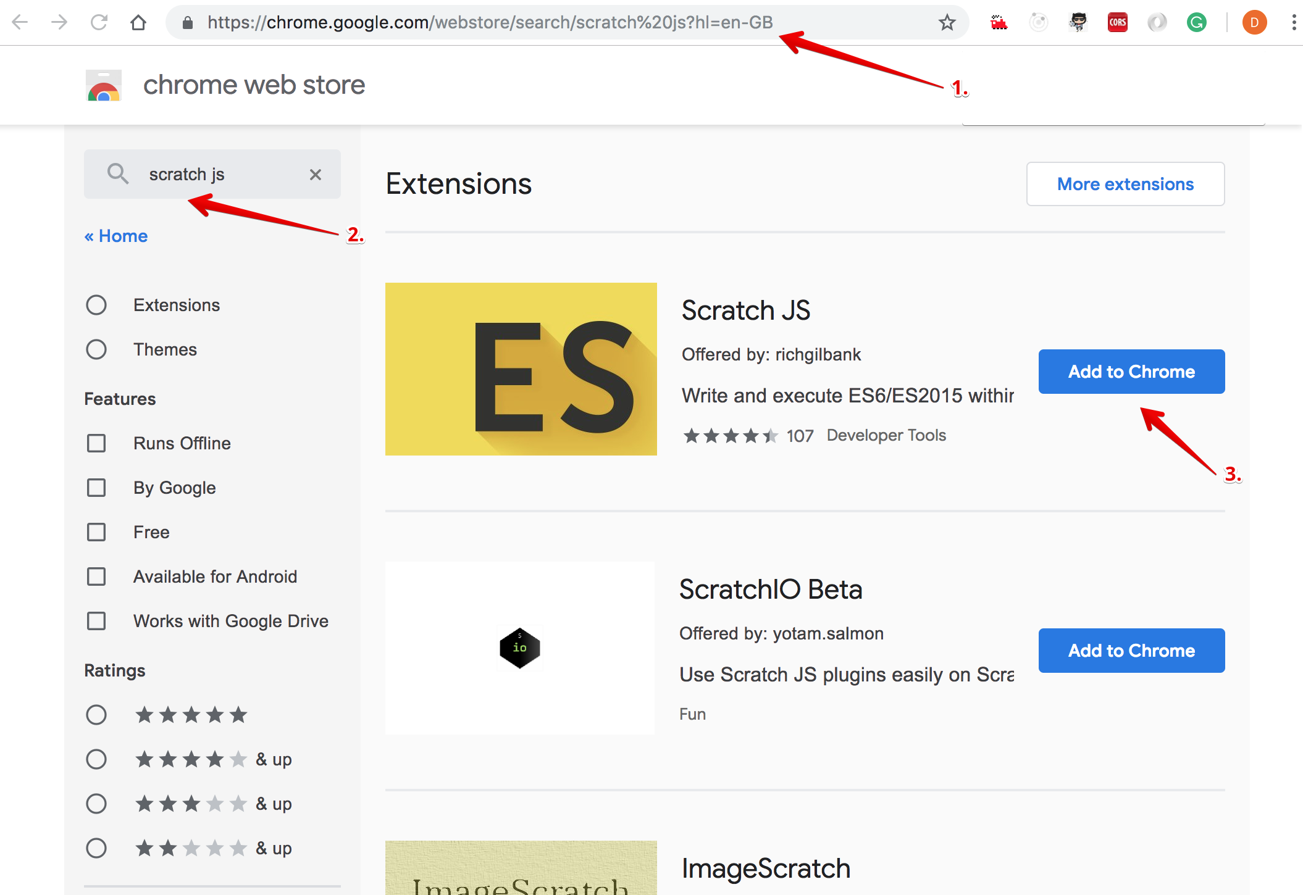Select the Extensions radio filter

pyautogui.click(x=96, y=305)
